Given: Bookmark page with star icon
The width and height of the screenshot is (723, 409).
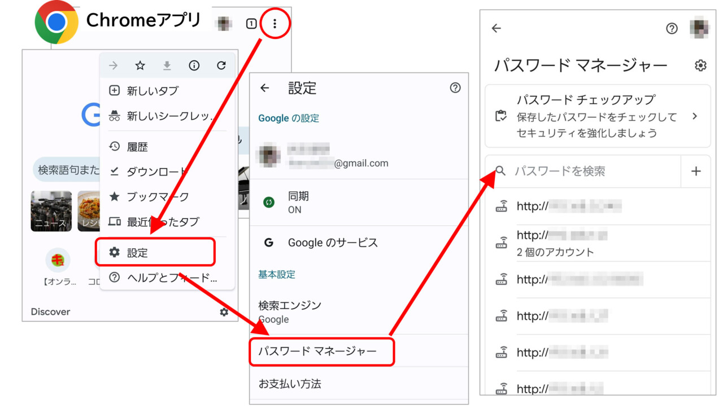Looking at the screenshot, I should pyautogui.click(x=140, y=66).
